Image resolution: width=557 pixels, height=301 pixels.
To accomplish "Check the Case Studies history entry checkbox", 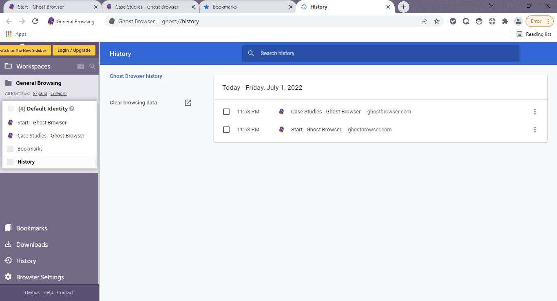I will point(226,112).
